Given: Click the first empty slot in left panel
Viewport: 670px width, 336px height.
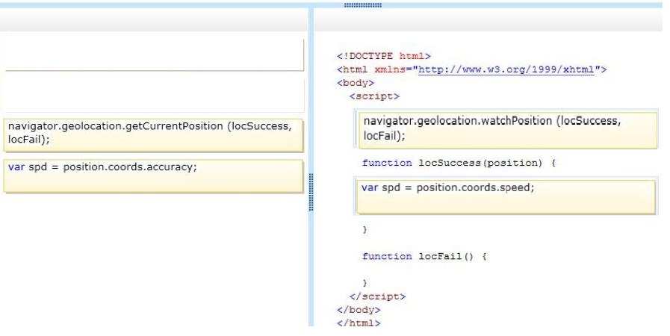Looking at the screenshot, I should tap(155, 55).
